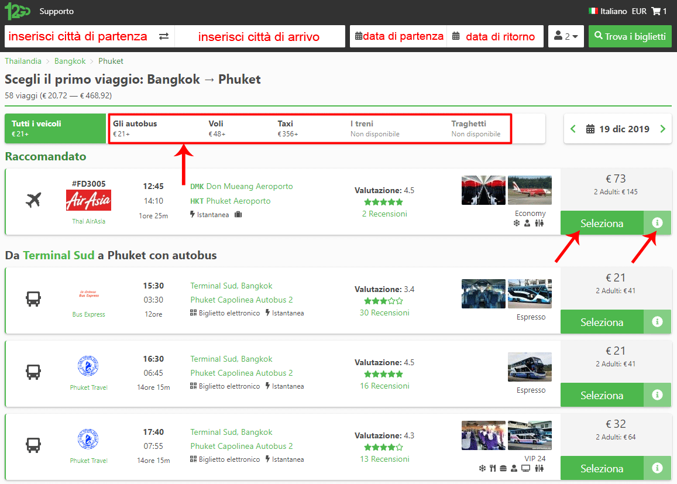Click the bus icon of 17:40 trip
Image resolution: width=677 pixels, height=484 pixels.
click(x=33, y=445)
